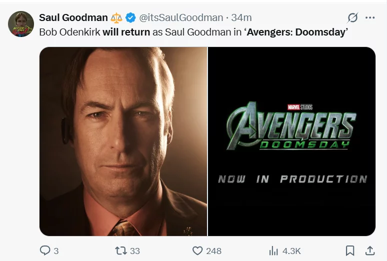This screenshot has width=387, height=261.
Task: Click the 34m timestamp link
Action: click(x=241, y=18)
